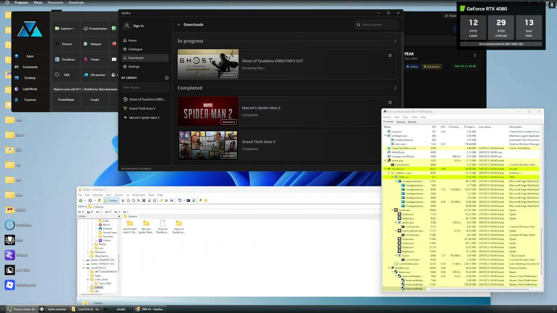Focus the Search games field
Screen dimensions: 557x313
point(376,25)
